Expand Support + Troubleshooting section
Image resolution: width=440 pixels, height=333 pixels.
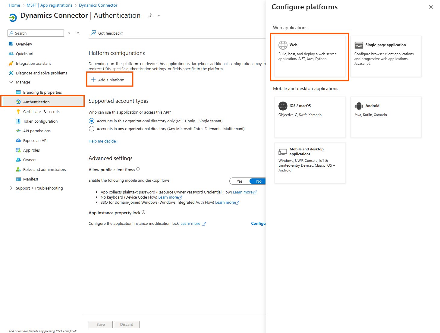pyautogui.click(x=11, y=188)
